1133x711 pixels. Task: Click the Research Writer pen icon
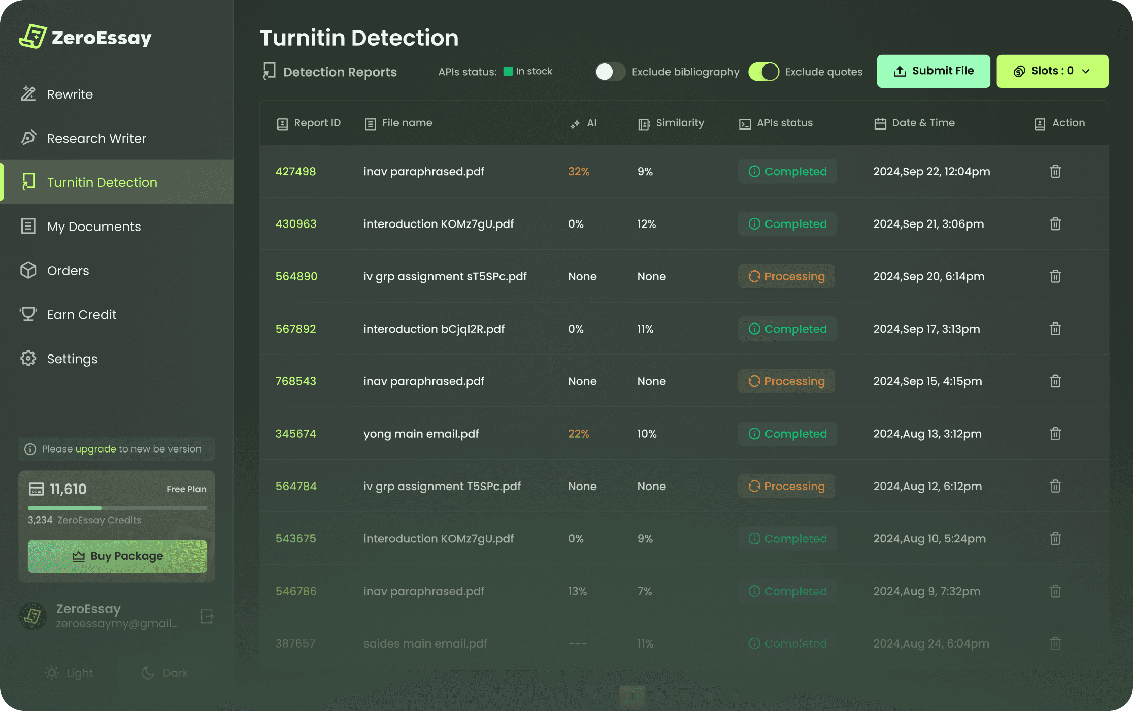coord(28,138)
